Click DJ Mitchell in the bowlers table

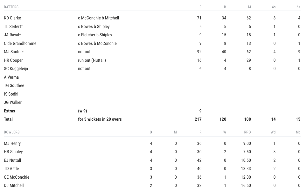[14, 186]
